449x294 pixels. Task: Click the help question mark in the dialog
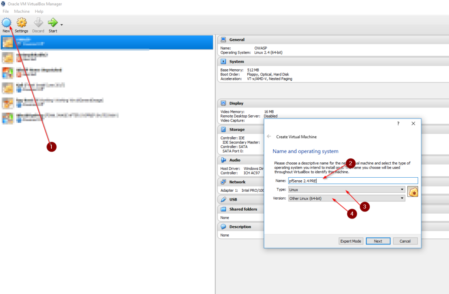398,123
